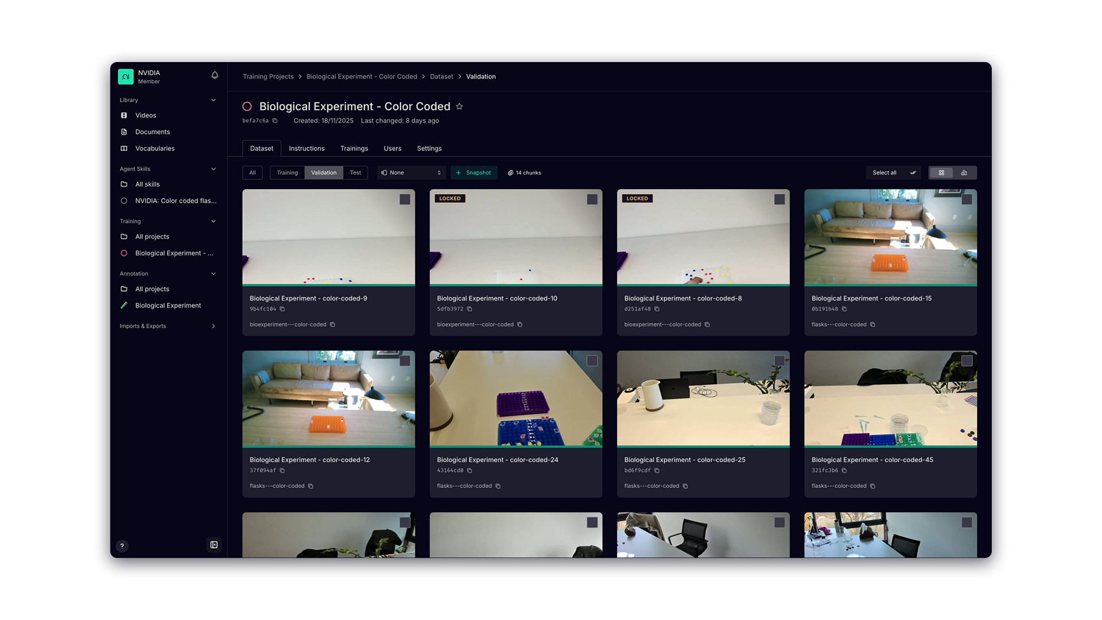Viewport: 1102px width, 620px height.
Task: Select checkbox on color-coded-24 card
Action: coord(592,361)
